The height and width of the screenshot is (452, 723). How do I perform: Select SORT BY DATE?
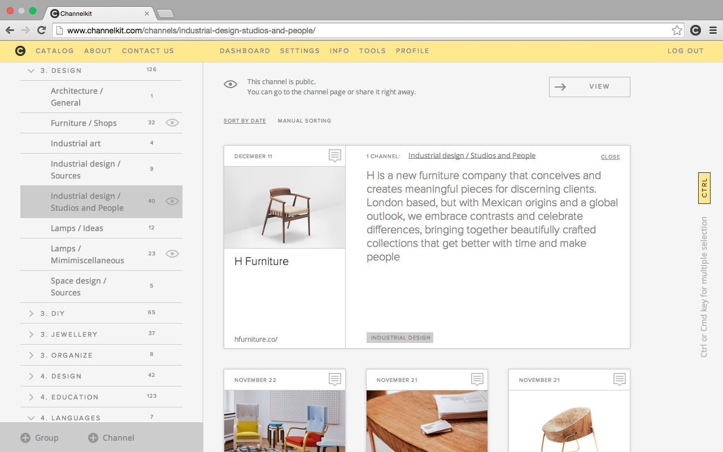point(245,121)
